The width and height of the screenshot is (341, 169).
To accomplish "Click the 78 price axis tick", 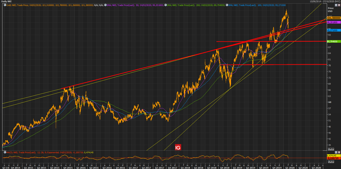I will point(329,66).
